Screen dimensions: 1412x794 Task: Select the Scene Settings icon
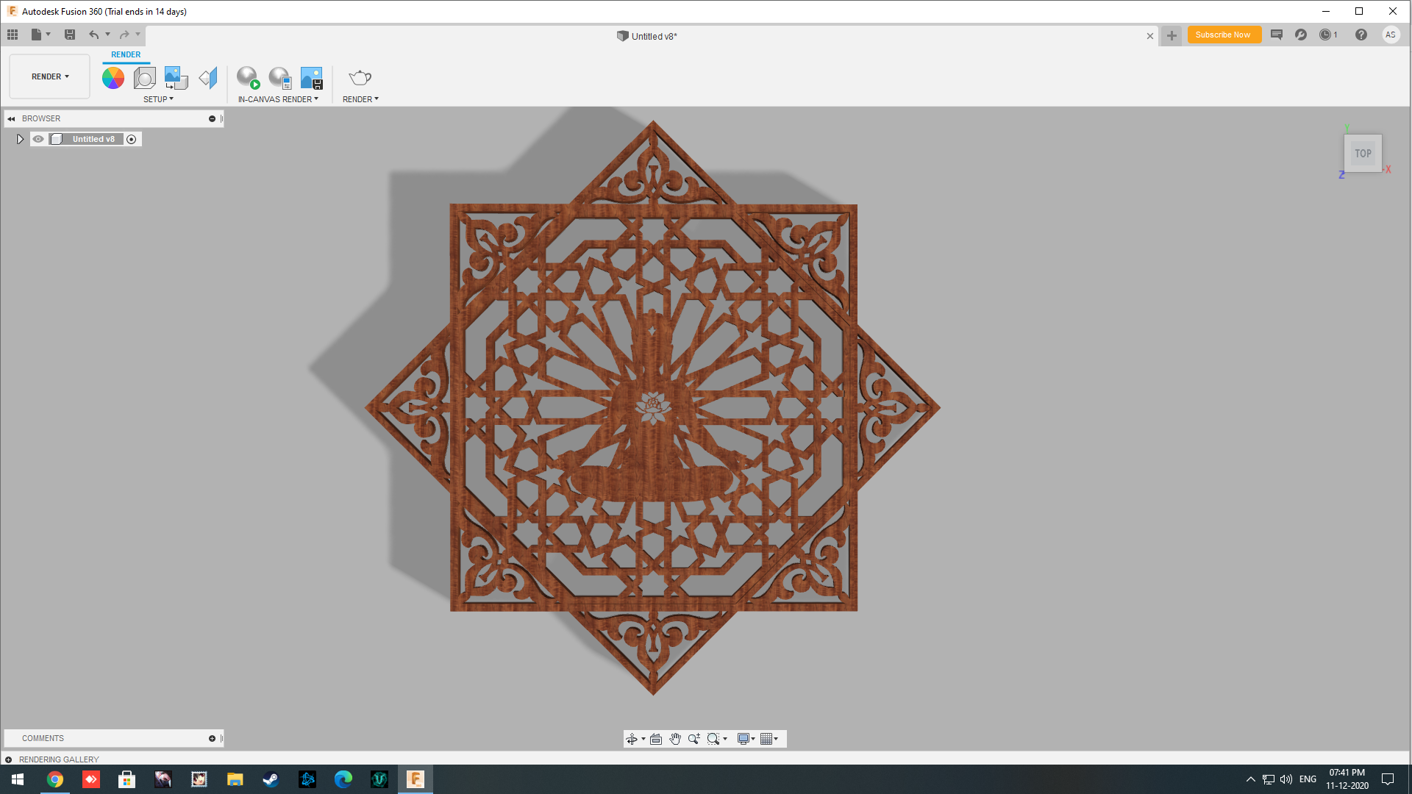click(x=144, y=77)
